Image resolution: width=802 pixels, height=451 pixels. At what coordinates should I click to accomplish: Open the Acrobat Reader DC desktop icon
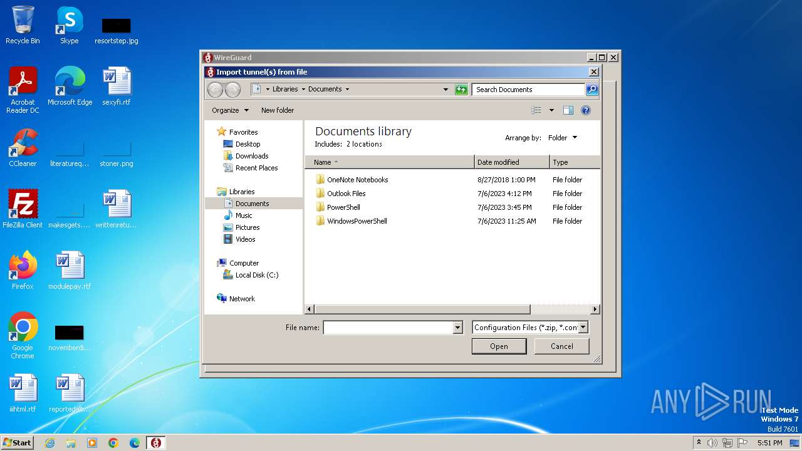coord(23,90)
